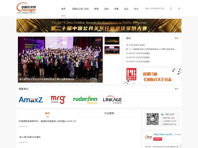Open 2024年8月13日会员讲座通知
Image resolution: width=198 pixels, height=148 pixels.
tap(138, 53)
